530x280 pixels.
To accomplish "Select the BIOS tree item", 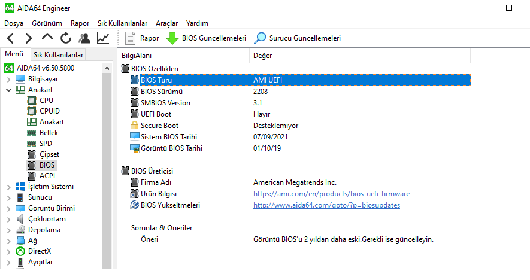I will pyautogui.click(x=47, y=165).
